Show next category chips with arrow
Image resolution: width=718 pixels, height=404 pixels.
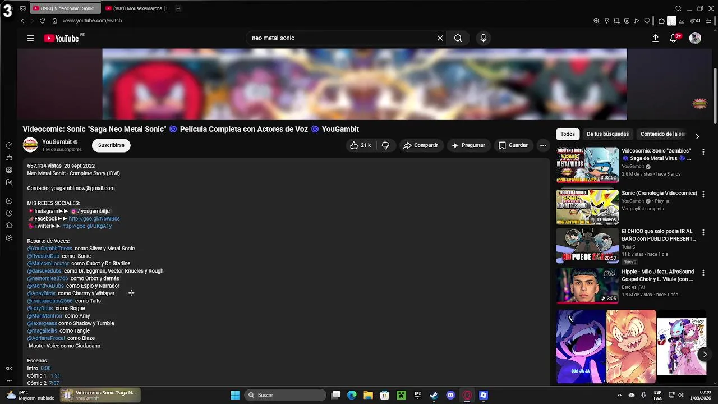coord(697,136)
